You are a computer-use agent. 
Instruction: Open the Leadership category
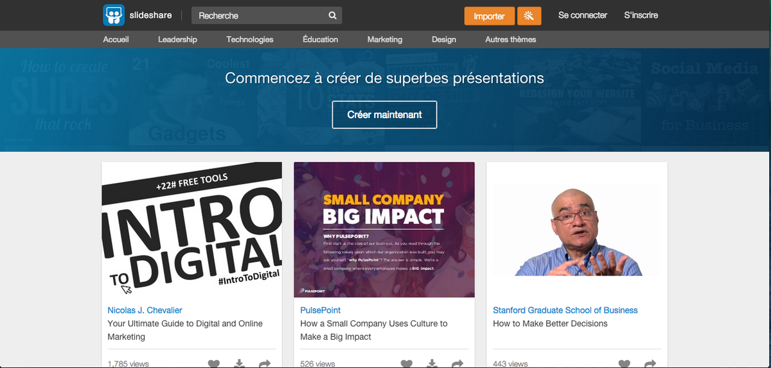pos(177,39)
